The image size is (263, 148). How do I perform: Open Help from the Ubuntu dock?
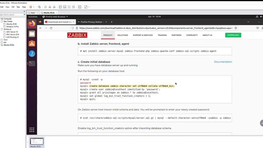click(32, 53)
